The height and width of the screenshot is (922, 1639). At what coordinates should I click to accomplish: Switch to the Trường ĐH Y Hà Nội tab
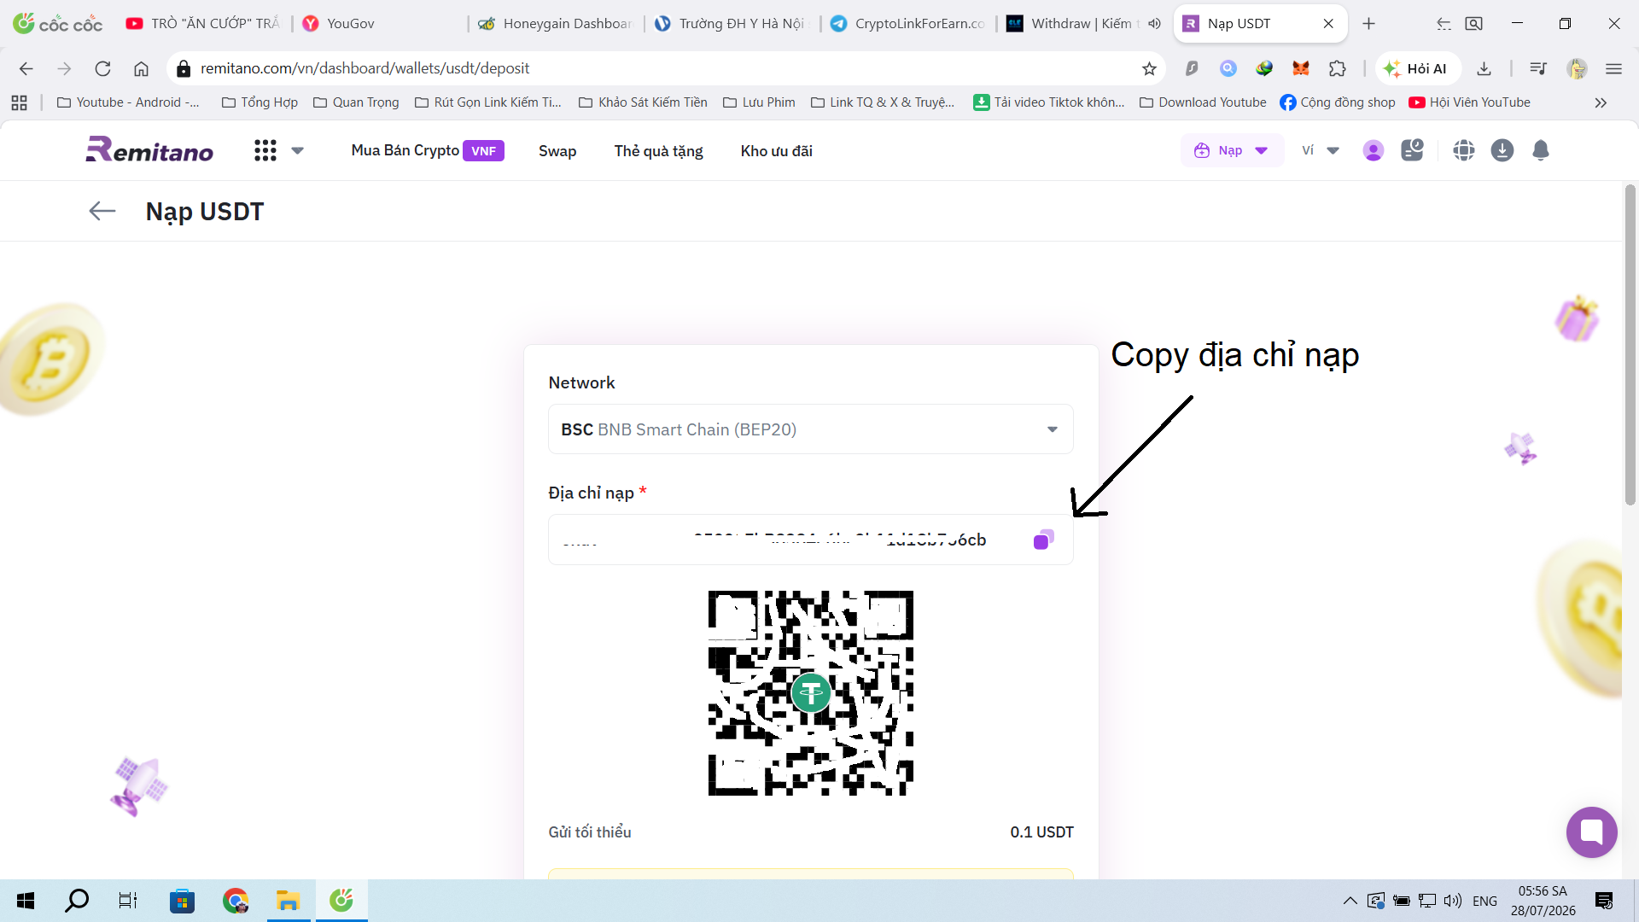click(x=732, y=24)
